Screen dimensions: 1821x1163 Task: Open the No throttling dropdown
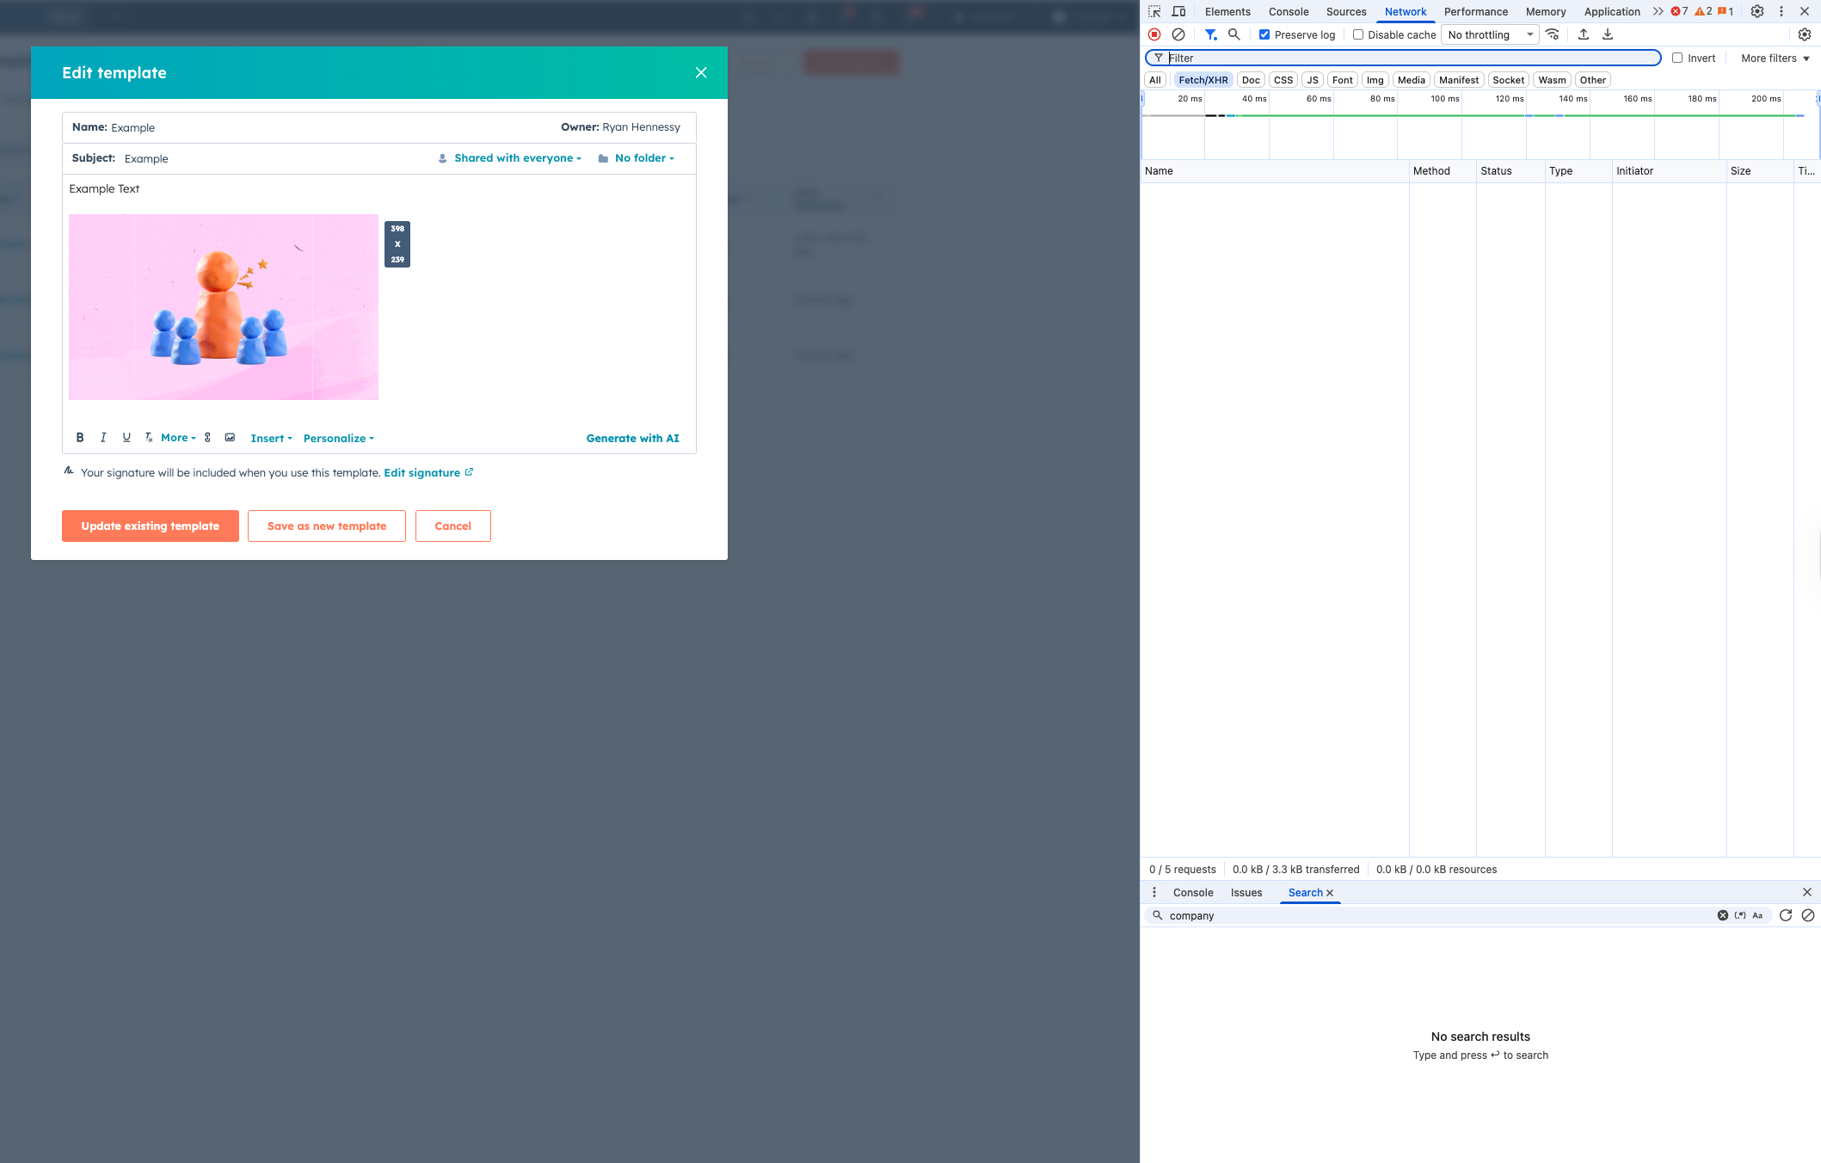pyautogui.click(x=1490, y=34)
